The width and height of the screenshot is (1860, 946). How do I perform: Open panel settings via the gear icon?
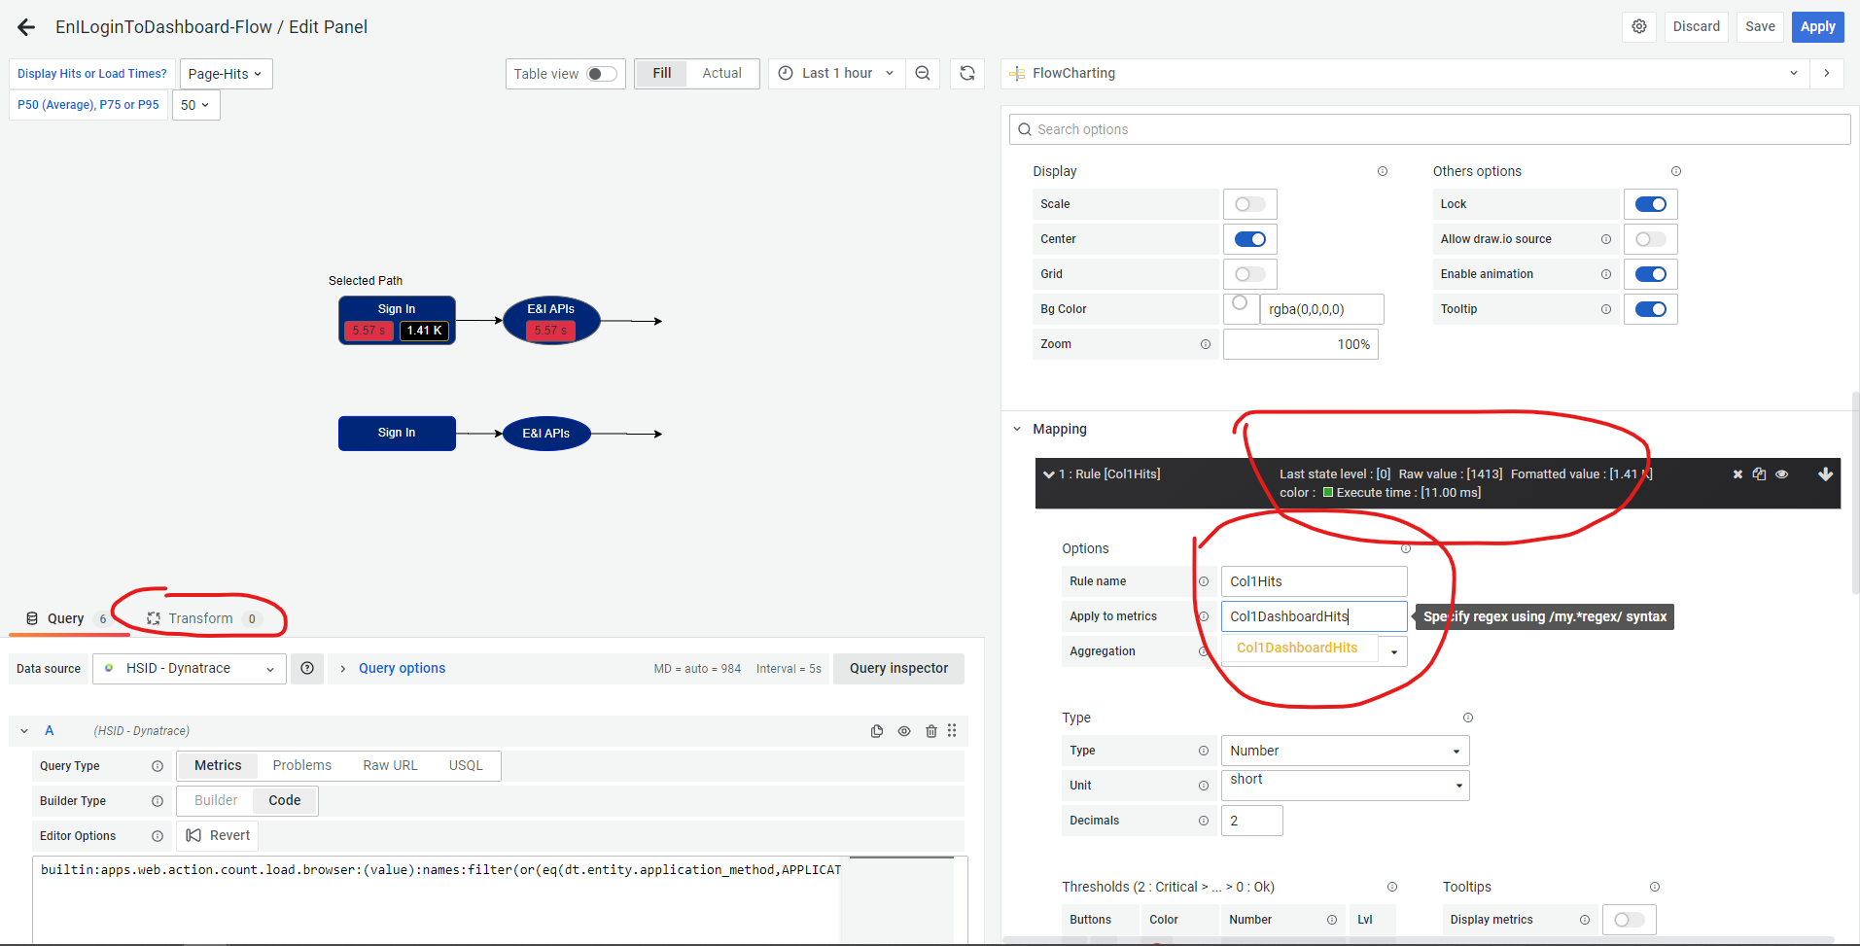(x=1638, y=26)
